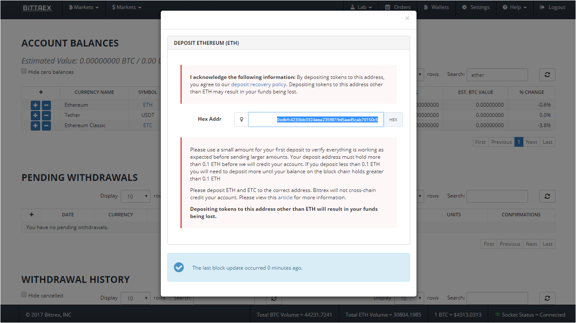Image resolution: width=576 pixels, height=323 pixels.
Task: Toggle Hide cancelled checkbox in withdrawal history
Action: [x=24, y=295]
